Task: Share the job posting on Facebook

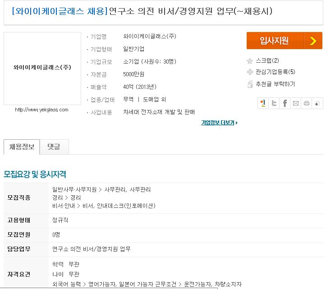Action: click(x=285, y=103)
